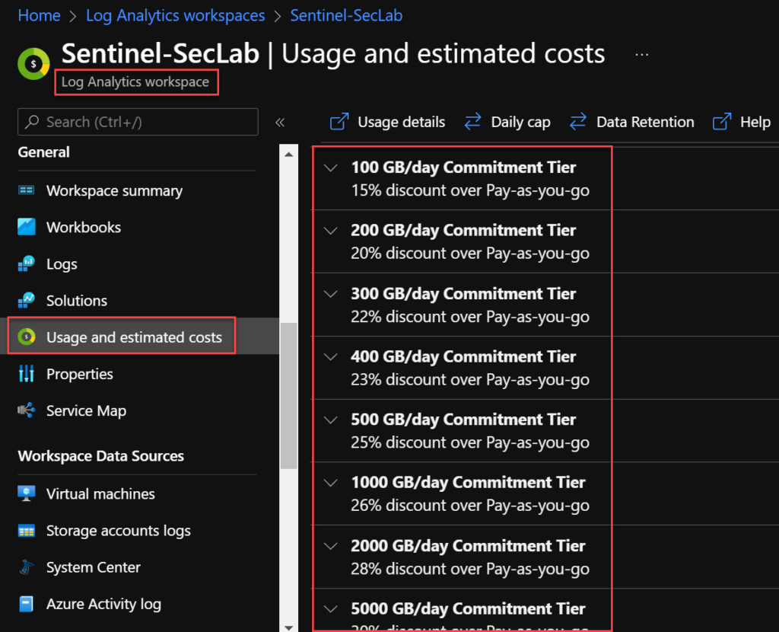The image size is (779, 632).
Task: Open the Workbooks menu item
Action: [84, 227]
